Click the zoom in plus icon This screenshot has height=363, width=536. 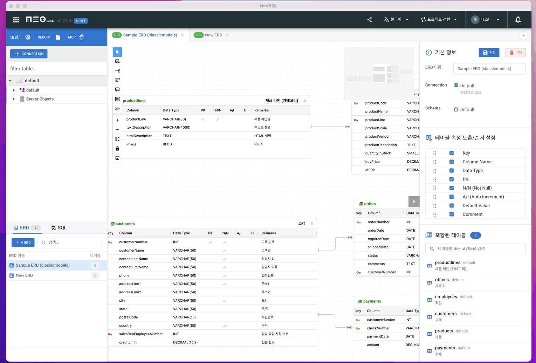tap(117, 120)
